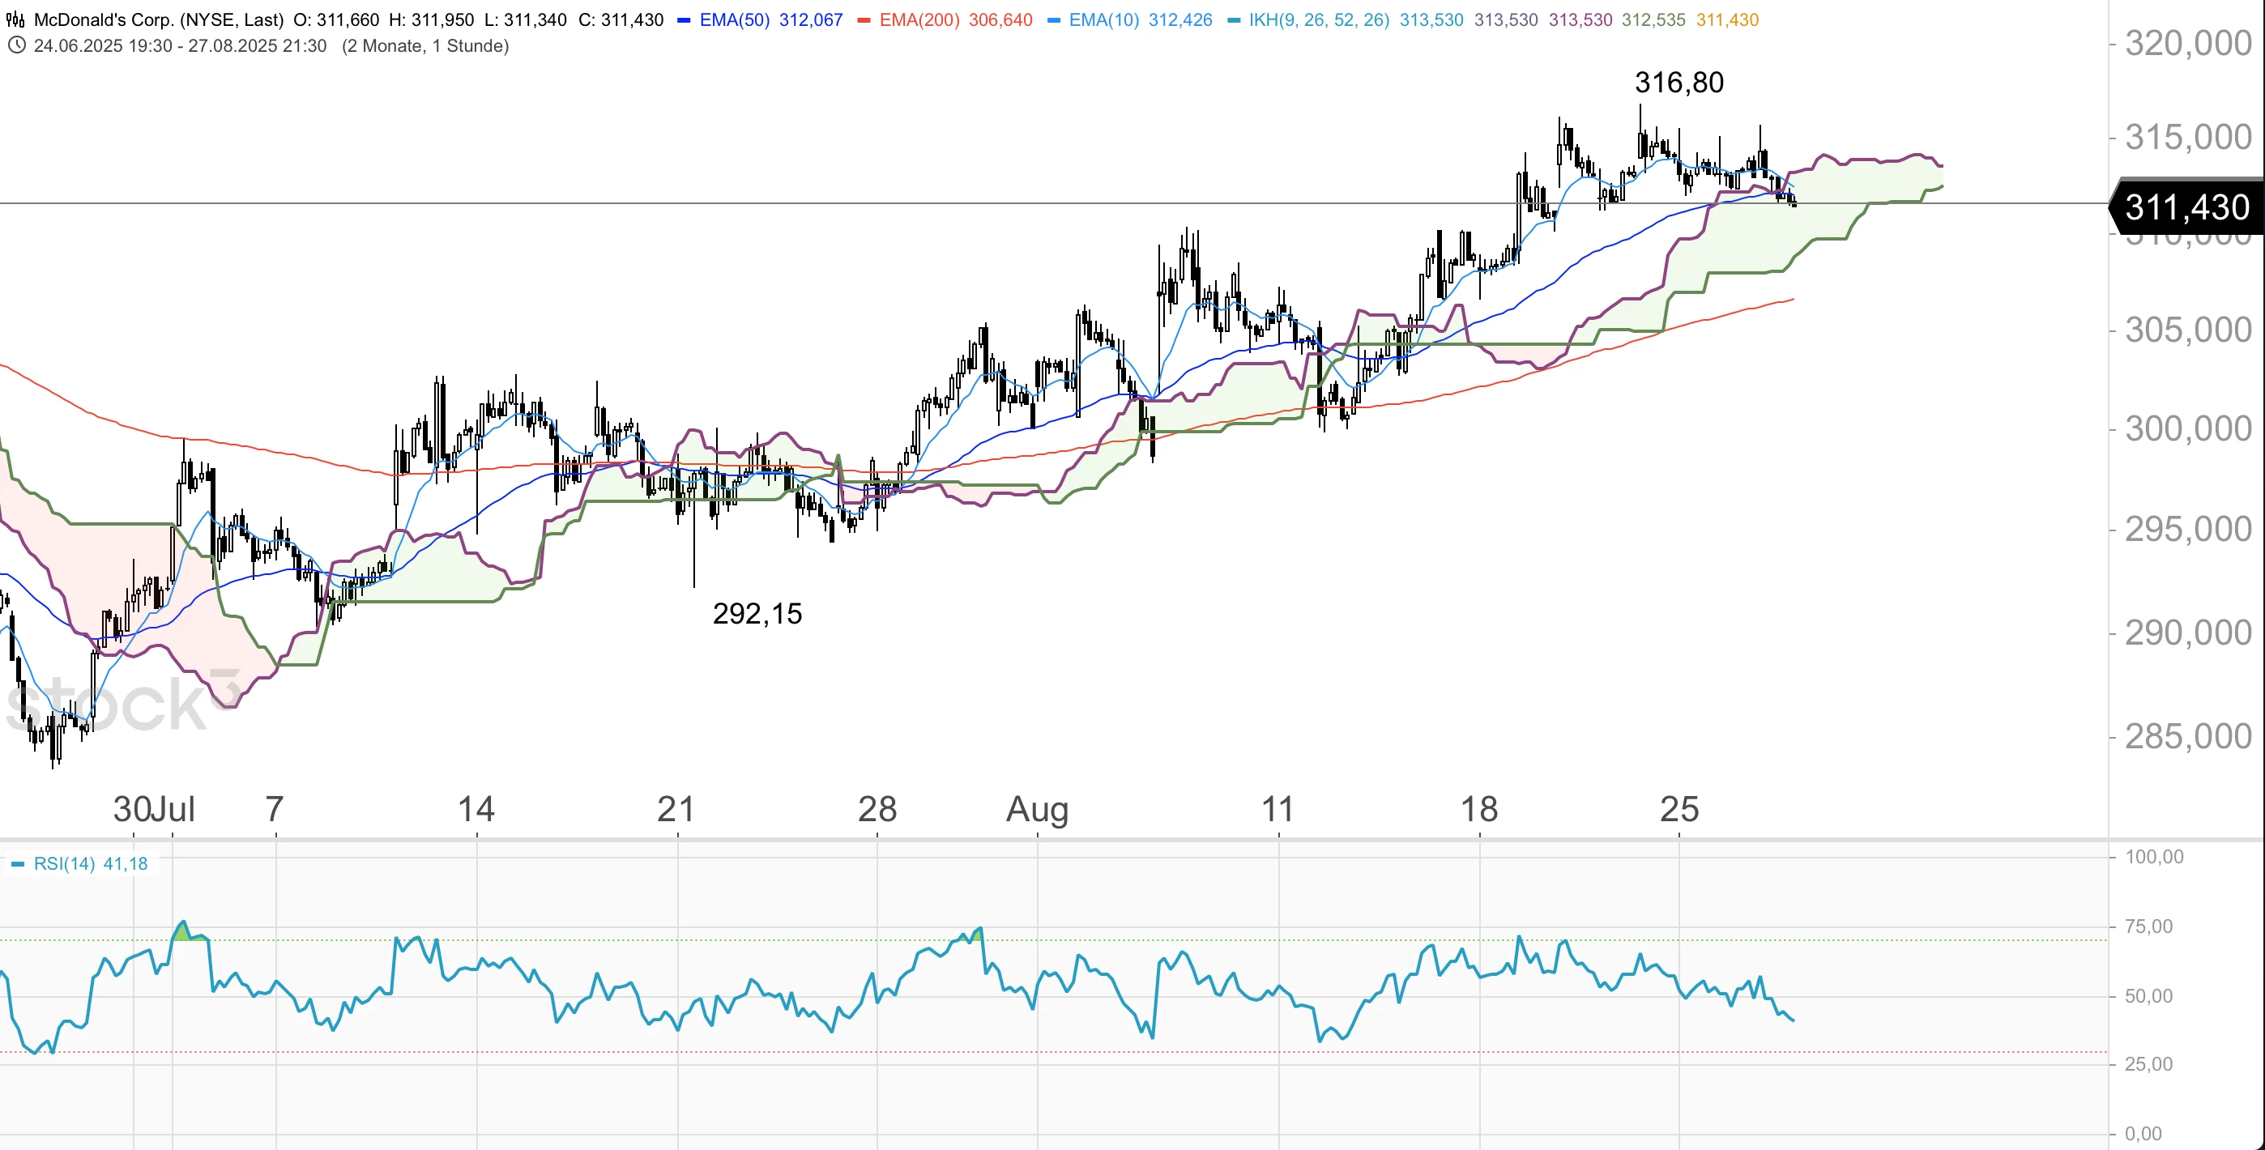Click the 30 date label on the time axis

(132, 809)
